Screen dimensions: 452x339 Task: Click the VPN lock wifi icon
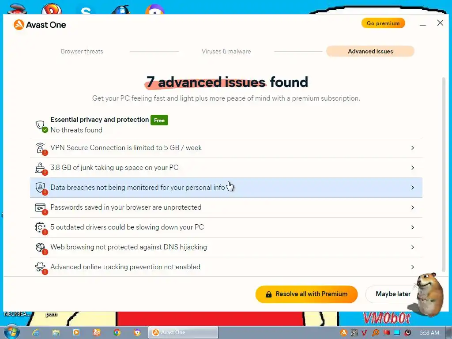coord(41,148)
